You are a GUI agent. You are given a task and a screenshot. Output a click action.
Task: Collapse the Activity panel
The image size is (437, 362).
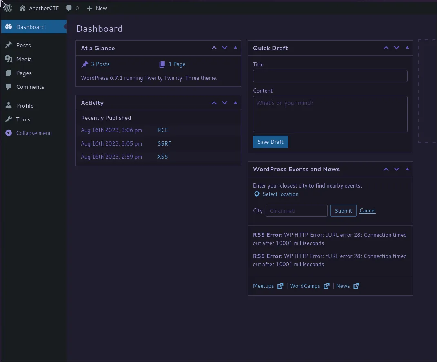[x=235, y=102]
